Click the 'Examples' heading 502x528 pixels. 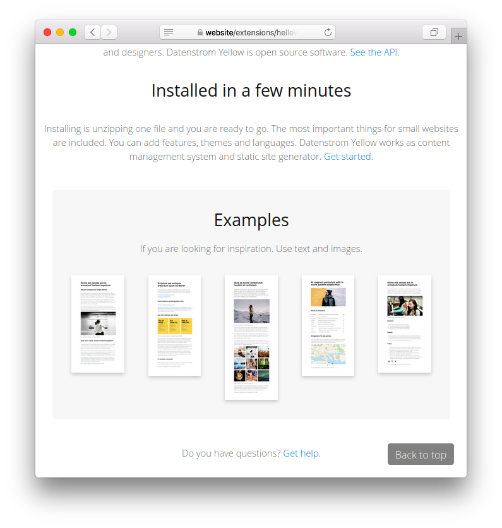tap(251, 220)
